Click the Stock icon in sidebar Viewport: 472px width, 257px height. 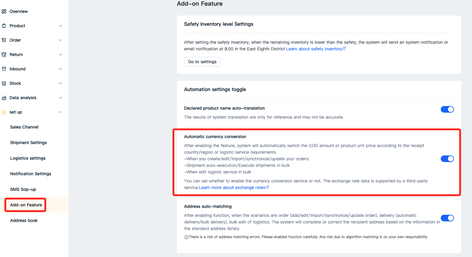[x=4, y=83]
